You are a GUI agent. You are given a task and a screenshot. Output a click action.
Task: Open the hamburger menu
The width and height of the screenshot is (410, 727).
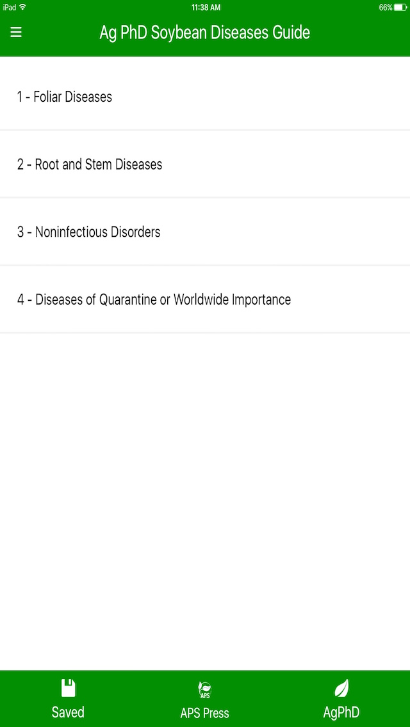pyautogui.click(x=16, y=32)
